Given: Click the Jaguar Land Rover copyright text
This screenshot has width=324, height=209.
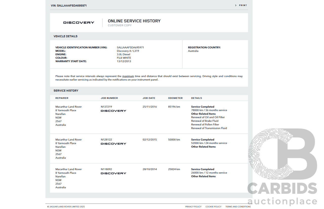Looking at the screenshot, I should coord(66,207).
